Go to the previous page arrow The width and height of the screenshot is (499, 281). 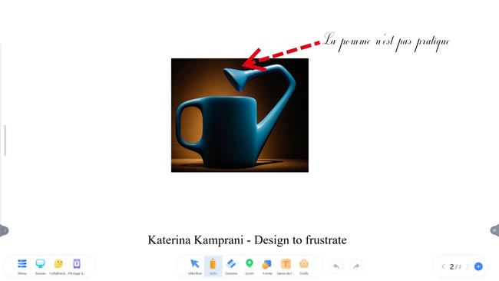click(x=443, y=266)
